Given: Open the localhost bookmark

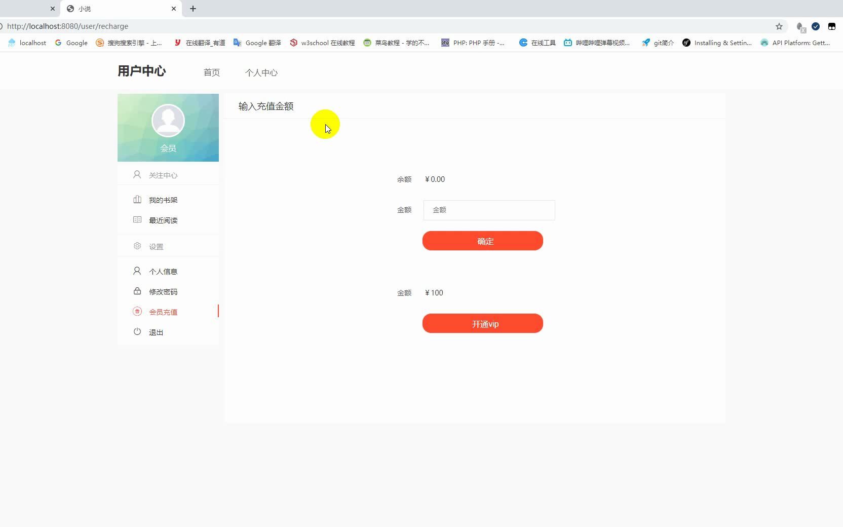Looking at the screenshot, I should (27, 43).
